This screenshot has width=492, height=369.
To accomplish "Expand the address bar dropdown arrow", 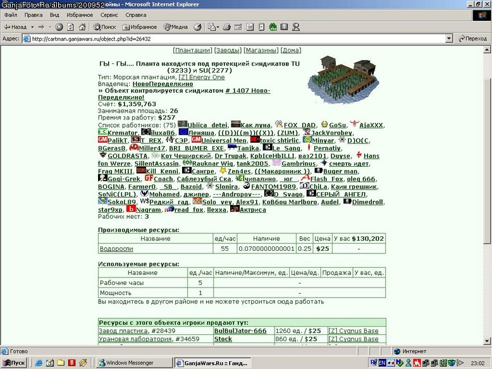I will [x=449, y=39].
